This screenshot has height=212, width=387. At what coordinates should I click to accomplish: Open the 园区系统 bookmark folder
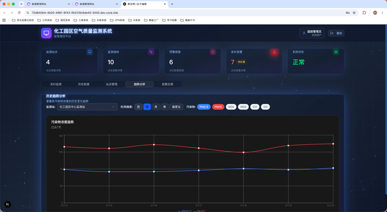[x=63, y=20]
